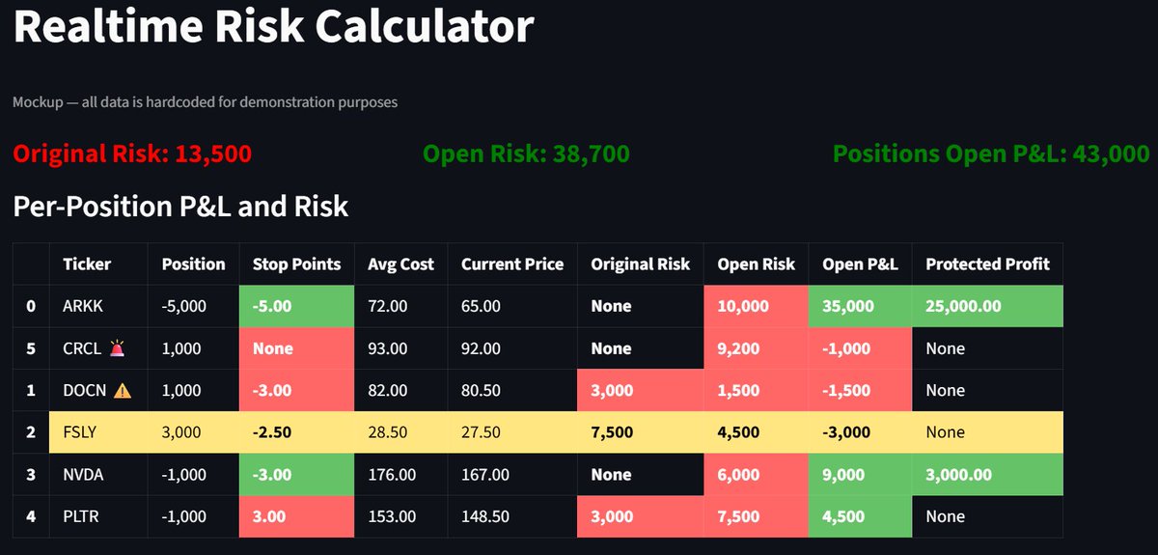Click the Realtime Risk Calculator title
The image size is (1158, 555).
(273, 26)
